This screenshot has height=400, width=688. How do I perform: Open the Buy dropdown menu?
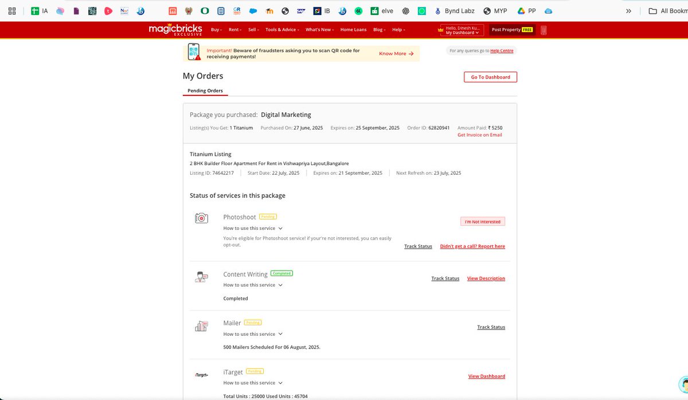pyautogui.click(x=216, y=30)
